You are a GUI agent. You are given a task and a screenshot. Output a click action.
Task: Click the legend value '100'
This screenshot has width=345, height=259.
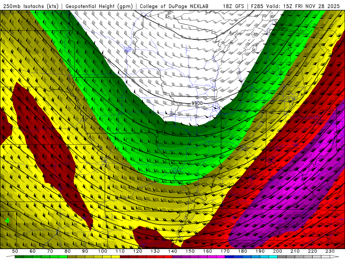pos(103,251)
